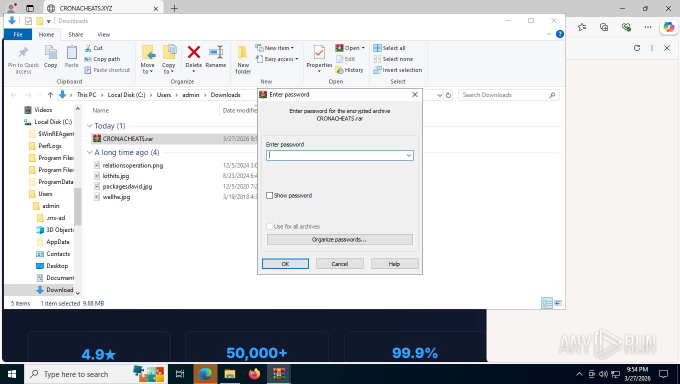Image resolution: width=680 pixels, height=384 pixels.
Task: Click Select none in ribbon
Action: (x=393, y=59)
